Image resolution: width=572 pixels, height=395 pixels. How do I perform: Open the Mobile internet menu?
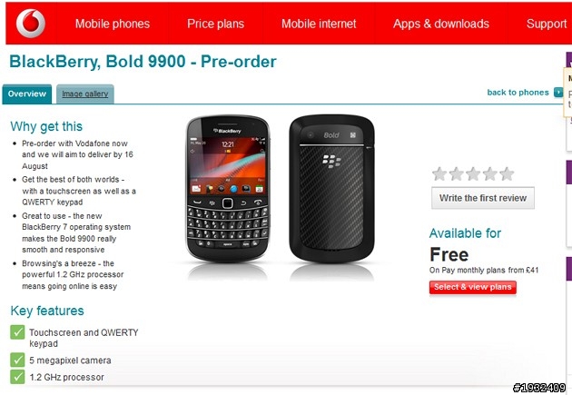pos(319,24)
